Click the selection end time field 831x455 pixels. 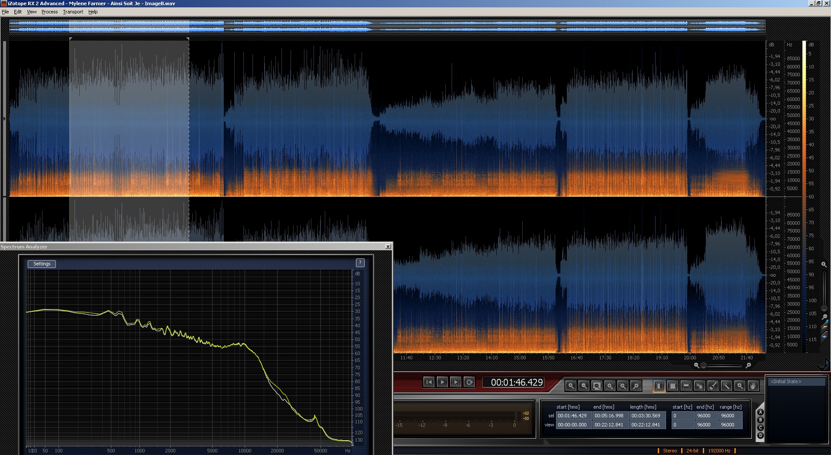(611, 416)
